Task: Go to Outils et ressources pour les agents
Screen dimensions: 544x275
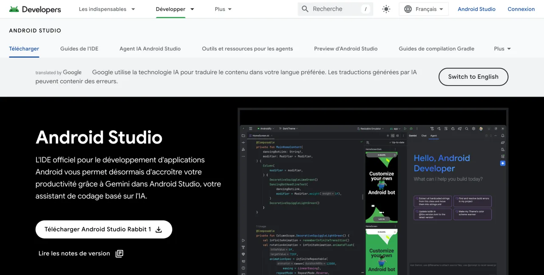Action: (x=247, y=49)
